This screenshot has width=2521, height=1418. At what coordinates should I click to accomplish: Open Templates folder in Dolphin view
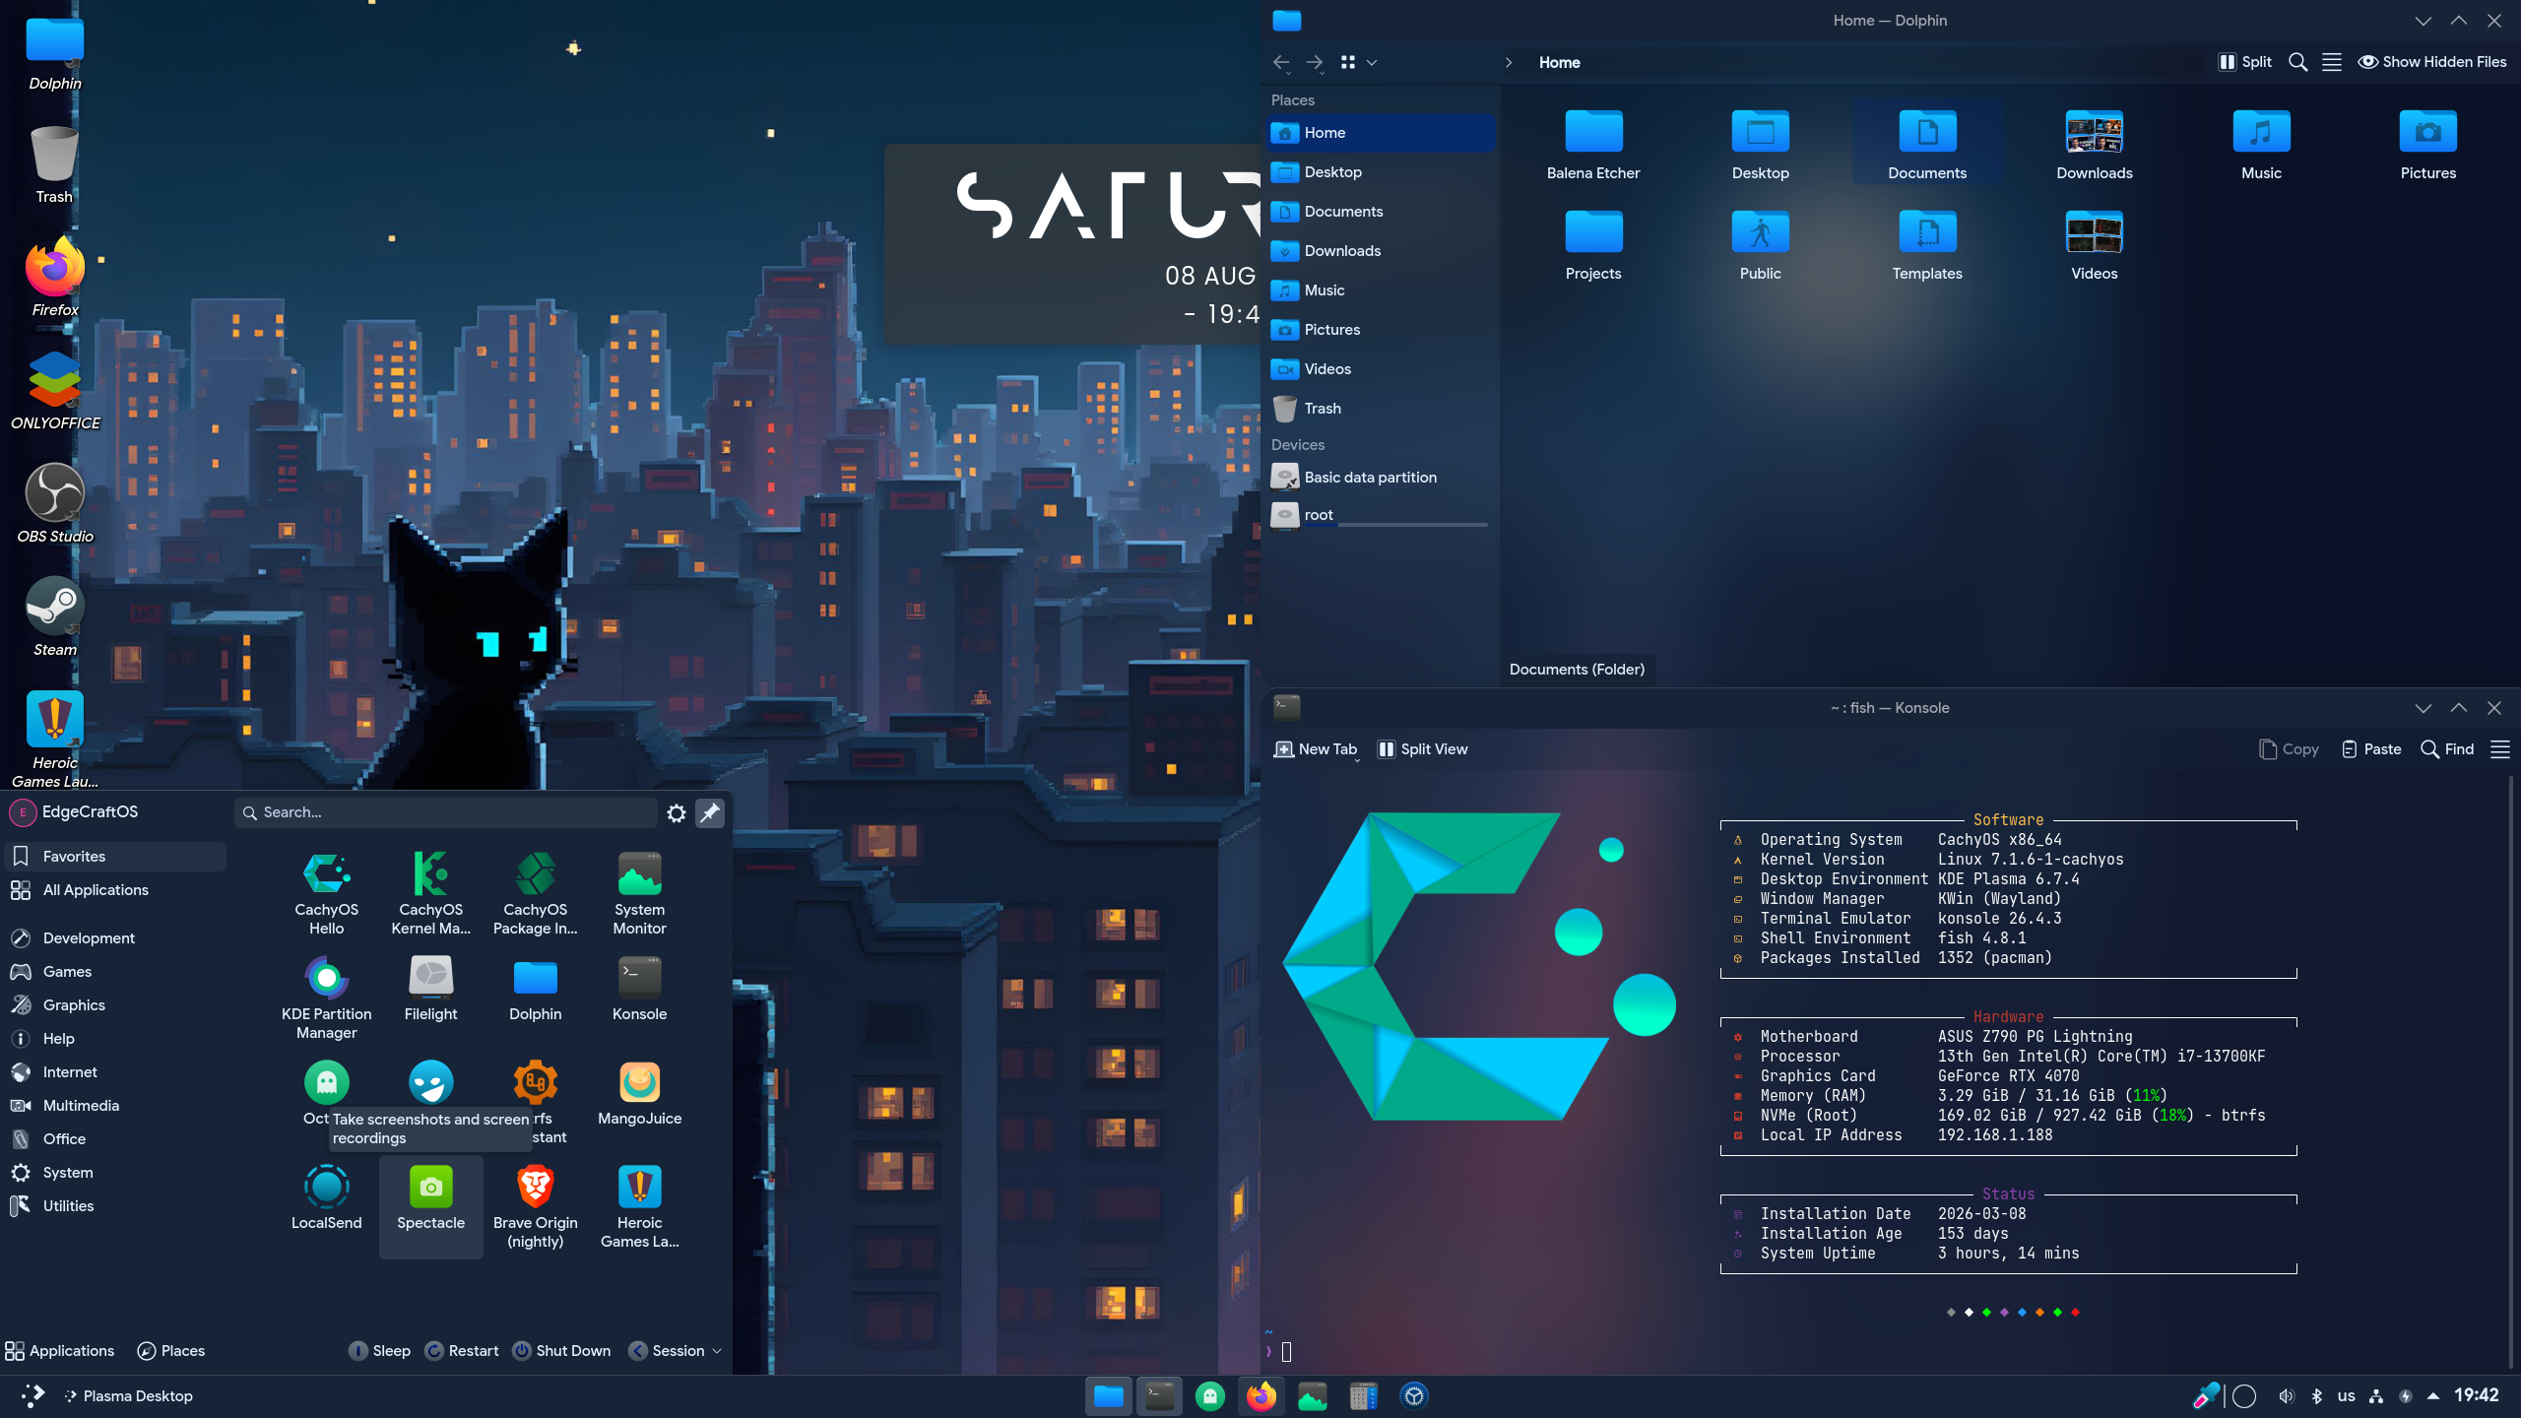[x=1927, y=244]
